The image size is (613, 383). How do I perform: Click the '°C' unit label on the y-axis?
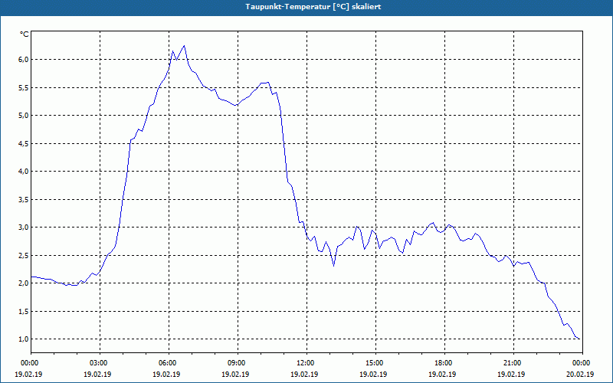click(x=25, y=34)
